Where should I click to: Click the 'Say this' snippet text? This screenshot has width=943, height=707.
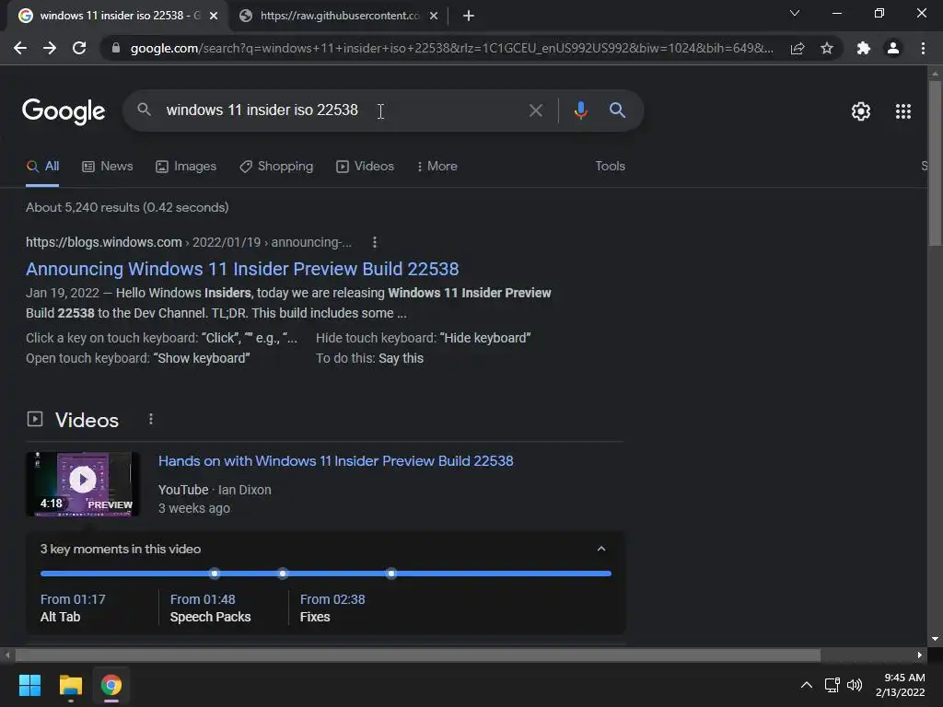point(402,358)
